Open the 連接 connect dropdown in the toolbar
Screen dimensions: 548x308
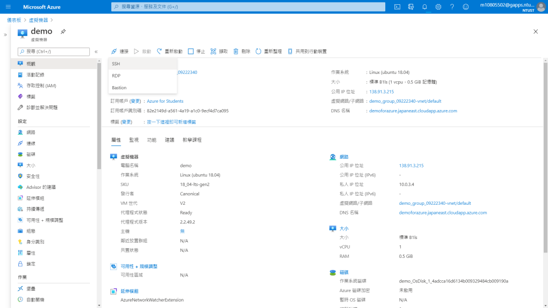[x=120, y=51]
